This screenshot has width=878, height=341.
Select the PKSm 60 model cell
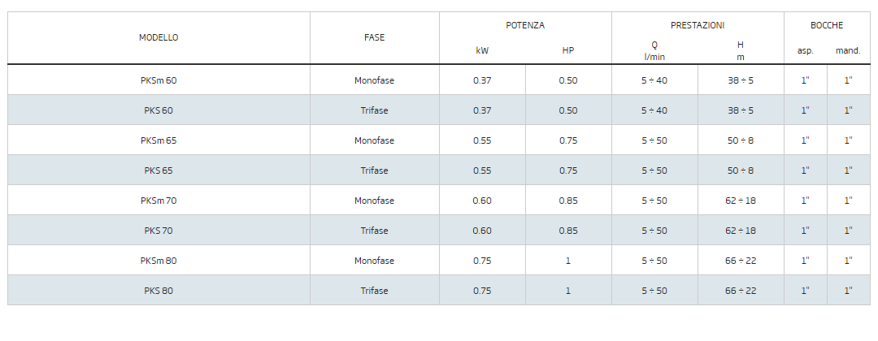159,80
